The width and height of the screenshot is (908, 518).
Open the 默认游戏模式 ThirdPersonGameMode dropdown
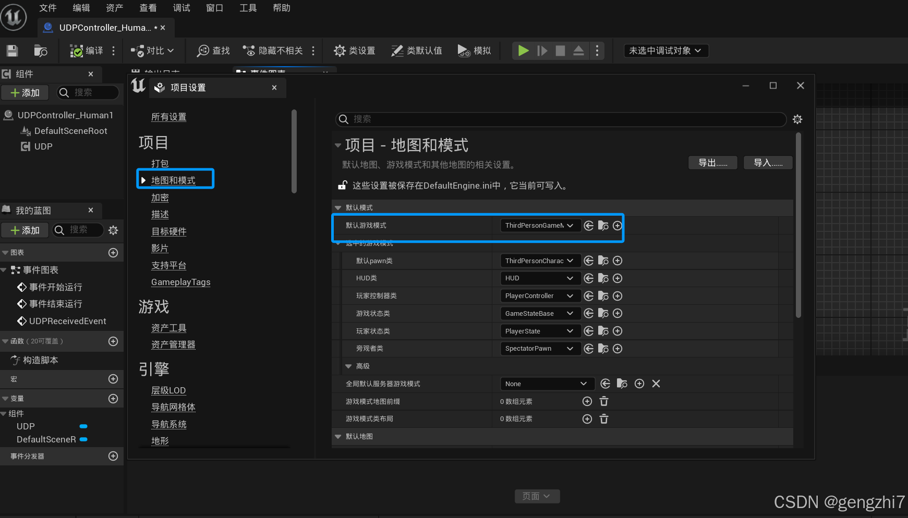(540, 225)
